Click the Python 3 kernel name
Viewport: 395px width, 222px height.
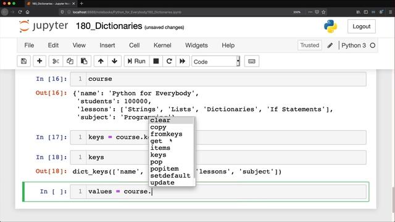tap(354, 45)
